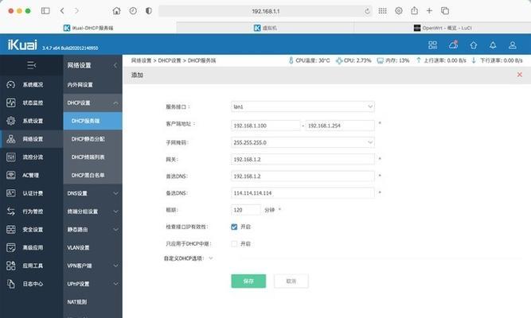Select DHCP服务端 menu item
The image size is (531, 318).
(x=92, y=121)
